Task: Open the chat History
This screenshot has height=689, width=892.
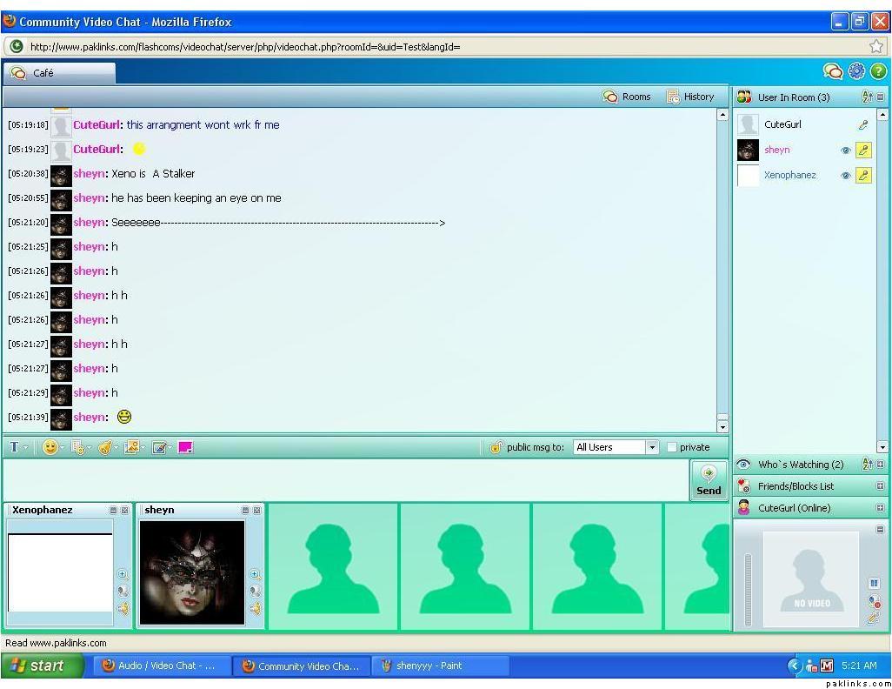Action: 690,97
